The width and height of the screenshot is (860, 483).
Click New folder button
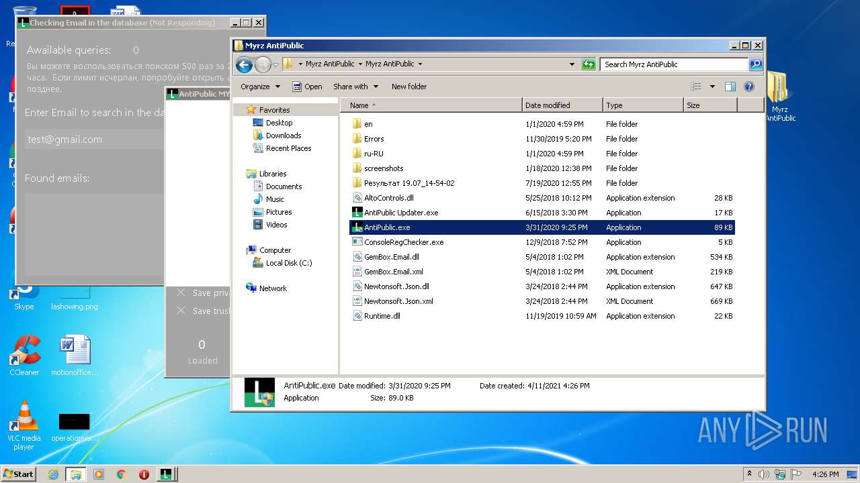(409, 87)
